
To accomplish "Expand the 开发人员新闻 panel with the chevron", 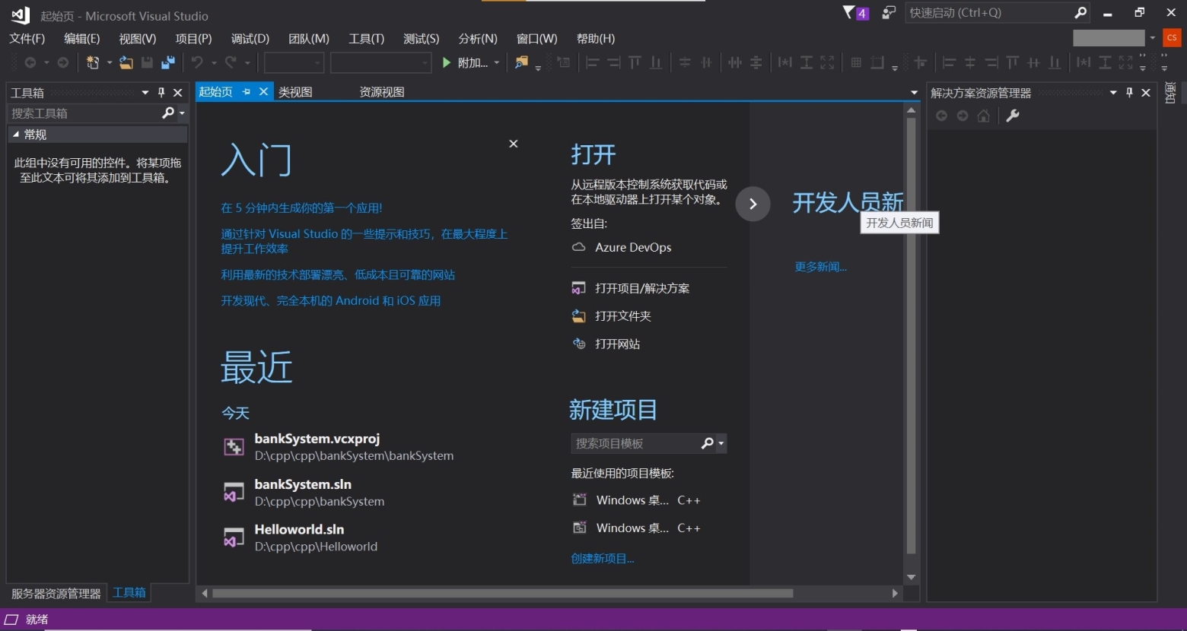I will 753,204.
